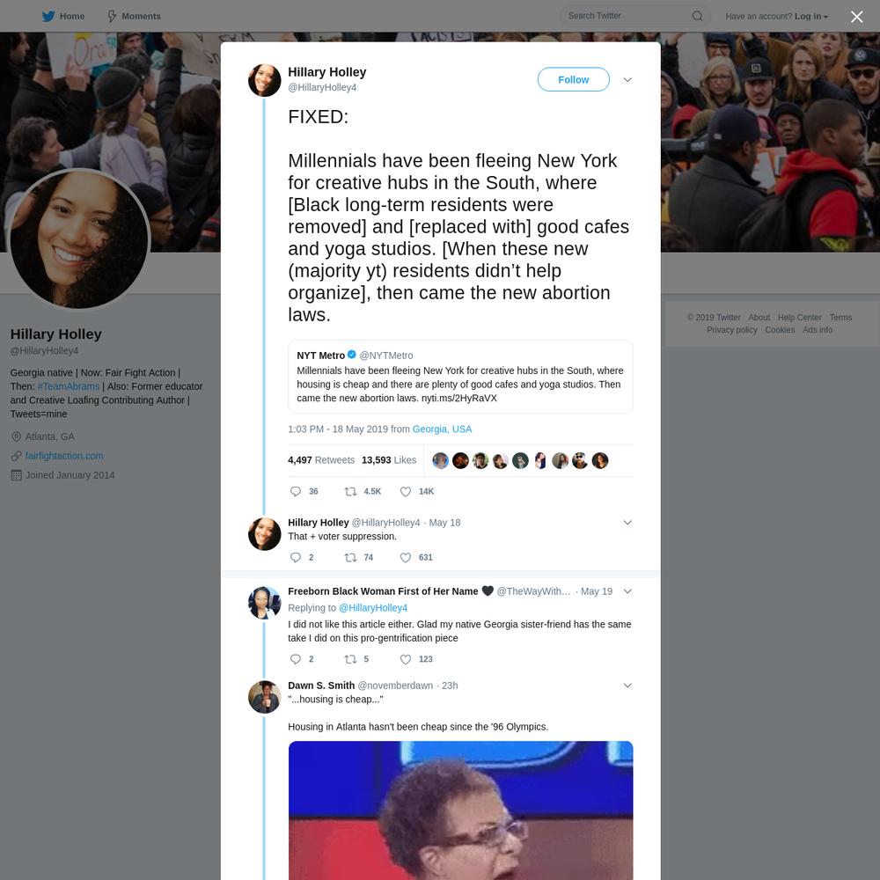The width and height of the screenshot is (880, 880).
Task: Like the 'That + voter suppression' reply
Action: pyautogui.click(x=405, y=557)
